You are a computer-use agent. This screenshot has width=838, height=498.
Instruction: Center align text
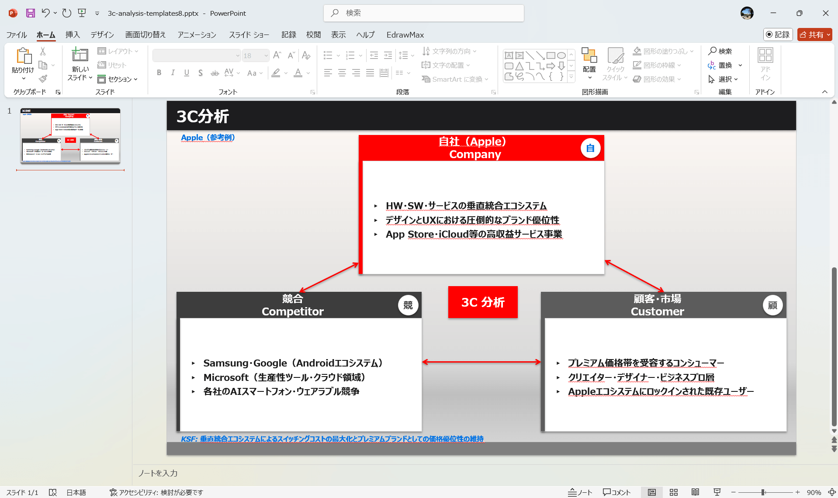pos(342,73)
